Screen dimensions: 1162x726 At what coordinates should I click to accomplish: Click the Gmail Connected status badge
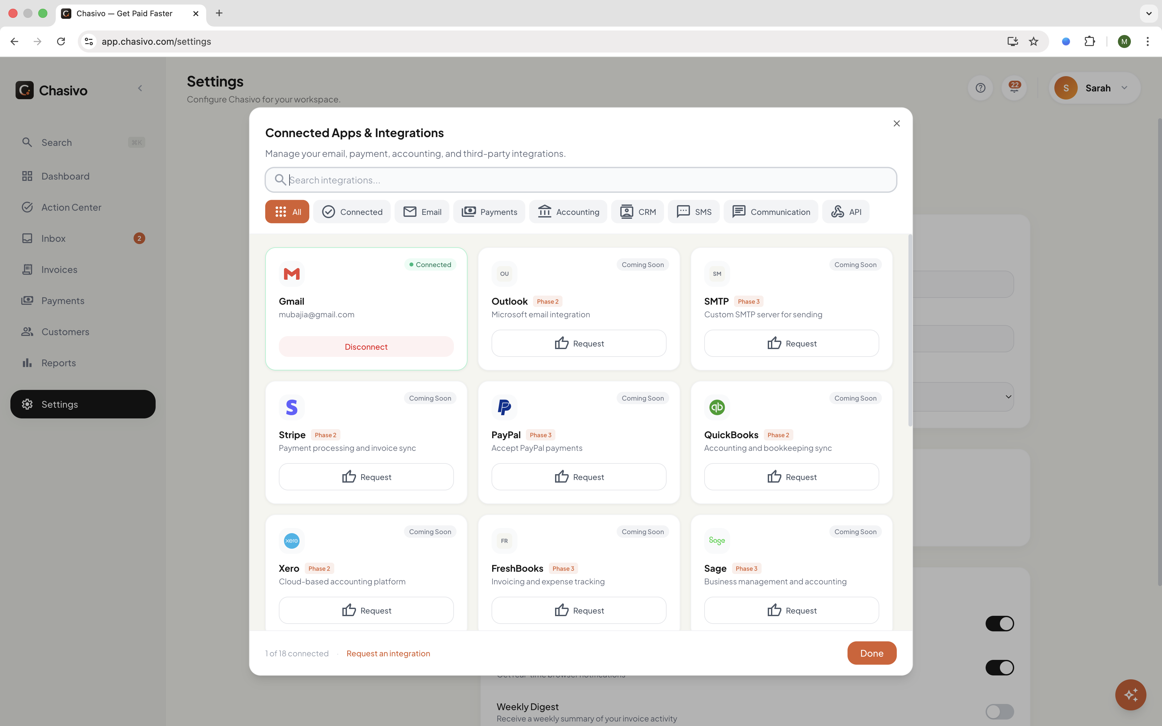pyautogui.click(x=430, y=264)
